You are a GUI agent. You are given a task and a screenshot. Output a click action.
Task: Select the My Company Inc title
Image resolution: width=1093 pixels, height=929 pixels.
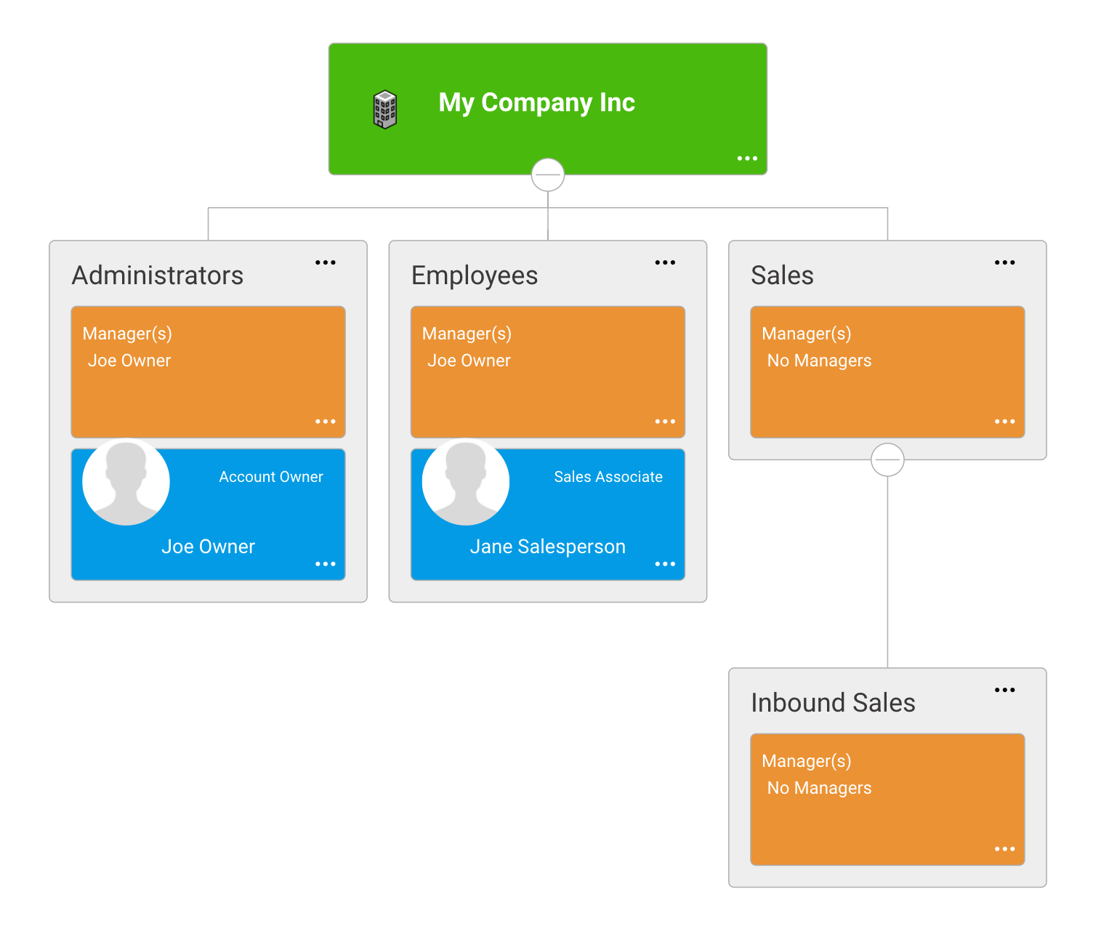[537, 102]
